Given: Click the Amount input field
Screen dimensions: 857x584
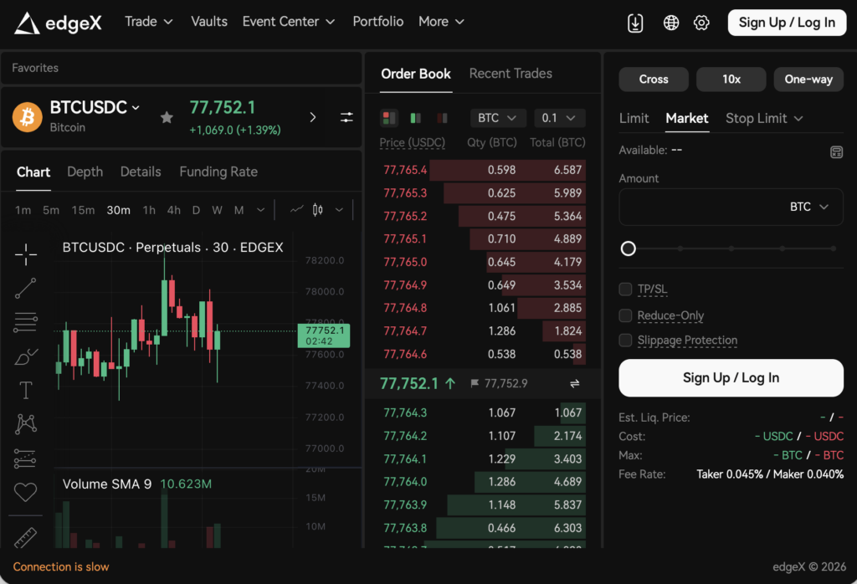Looking at the screenshot, I should (731, 207).
